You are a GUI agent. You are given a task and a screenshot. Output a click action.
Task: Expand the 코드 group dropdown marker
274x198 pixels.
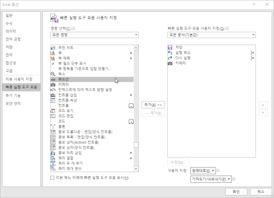pos(131,121)
